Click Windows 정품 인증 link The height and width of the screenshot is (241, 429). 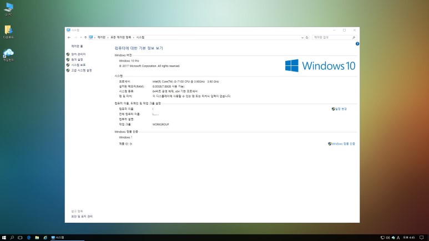[x=343, y=143]
